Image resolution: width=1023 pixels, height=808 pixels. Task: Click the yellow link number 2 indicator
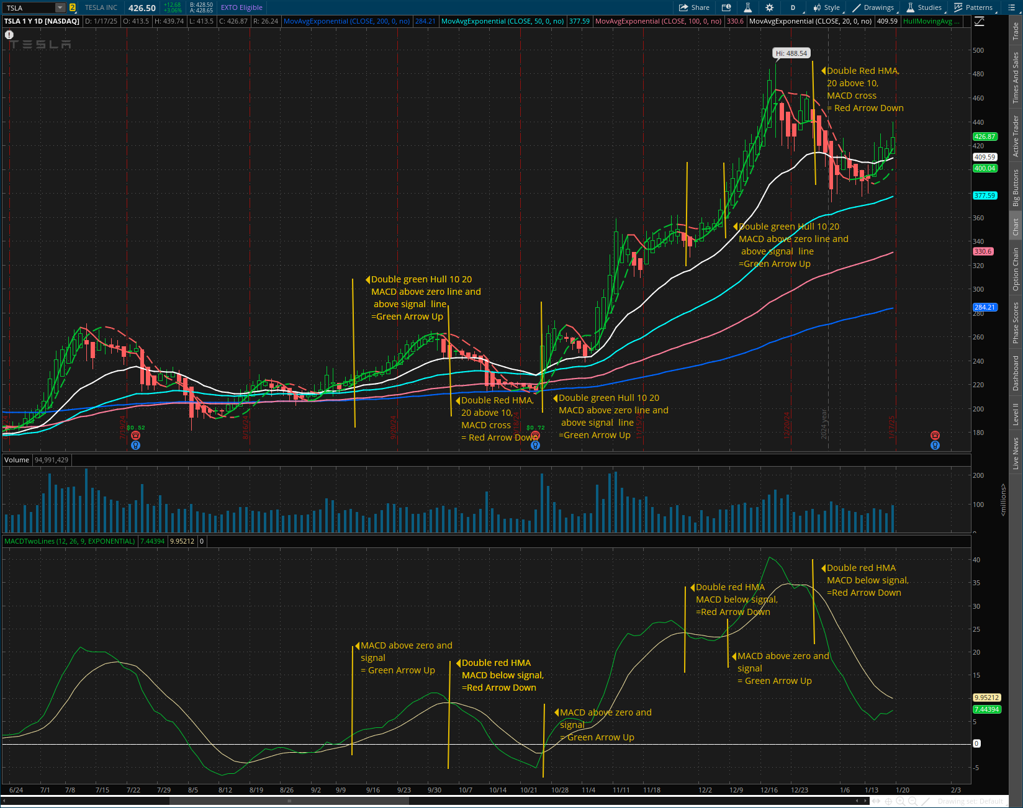pyautogui.click(x=73, y=7)
